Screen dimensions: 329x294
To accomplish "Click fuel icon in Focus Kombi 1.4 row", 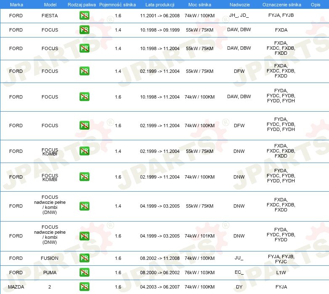I will pos(84,151).
